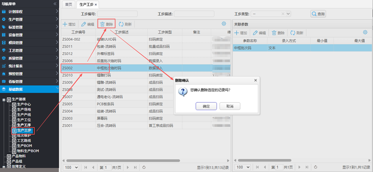373x172 pixels.
Task: Focus the 工步描述 search field
Action: [194, 14]
